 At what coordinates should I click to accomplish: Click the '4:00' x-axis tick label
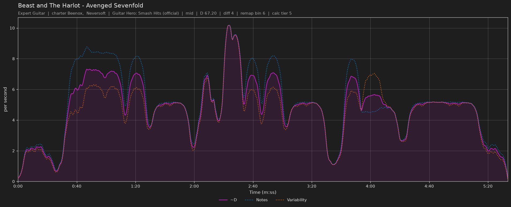pyautogui.click(x=370, y=186)
